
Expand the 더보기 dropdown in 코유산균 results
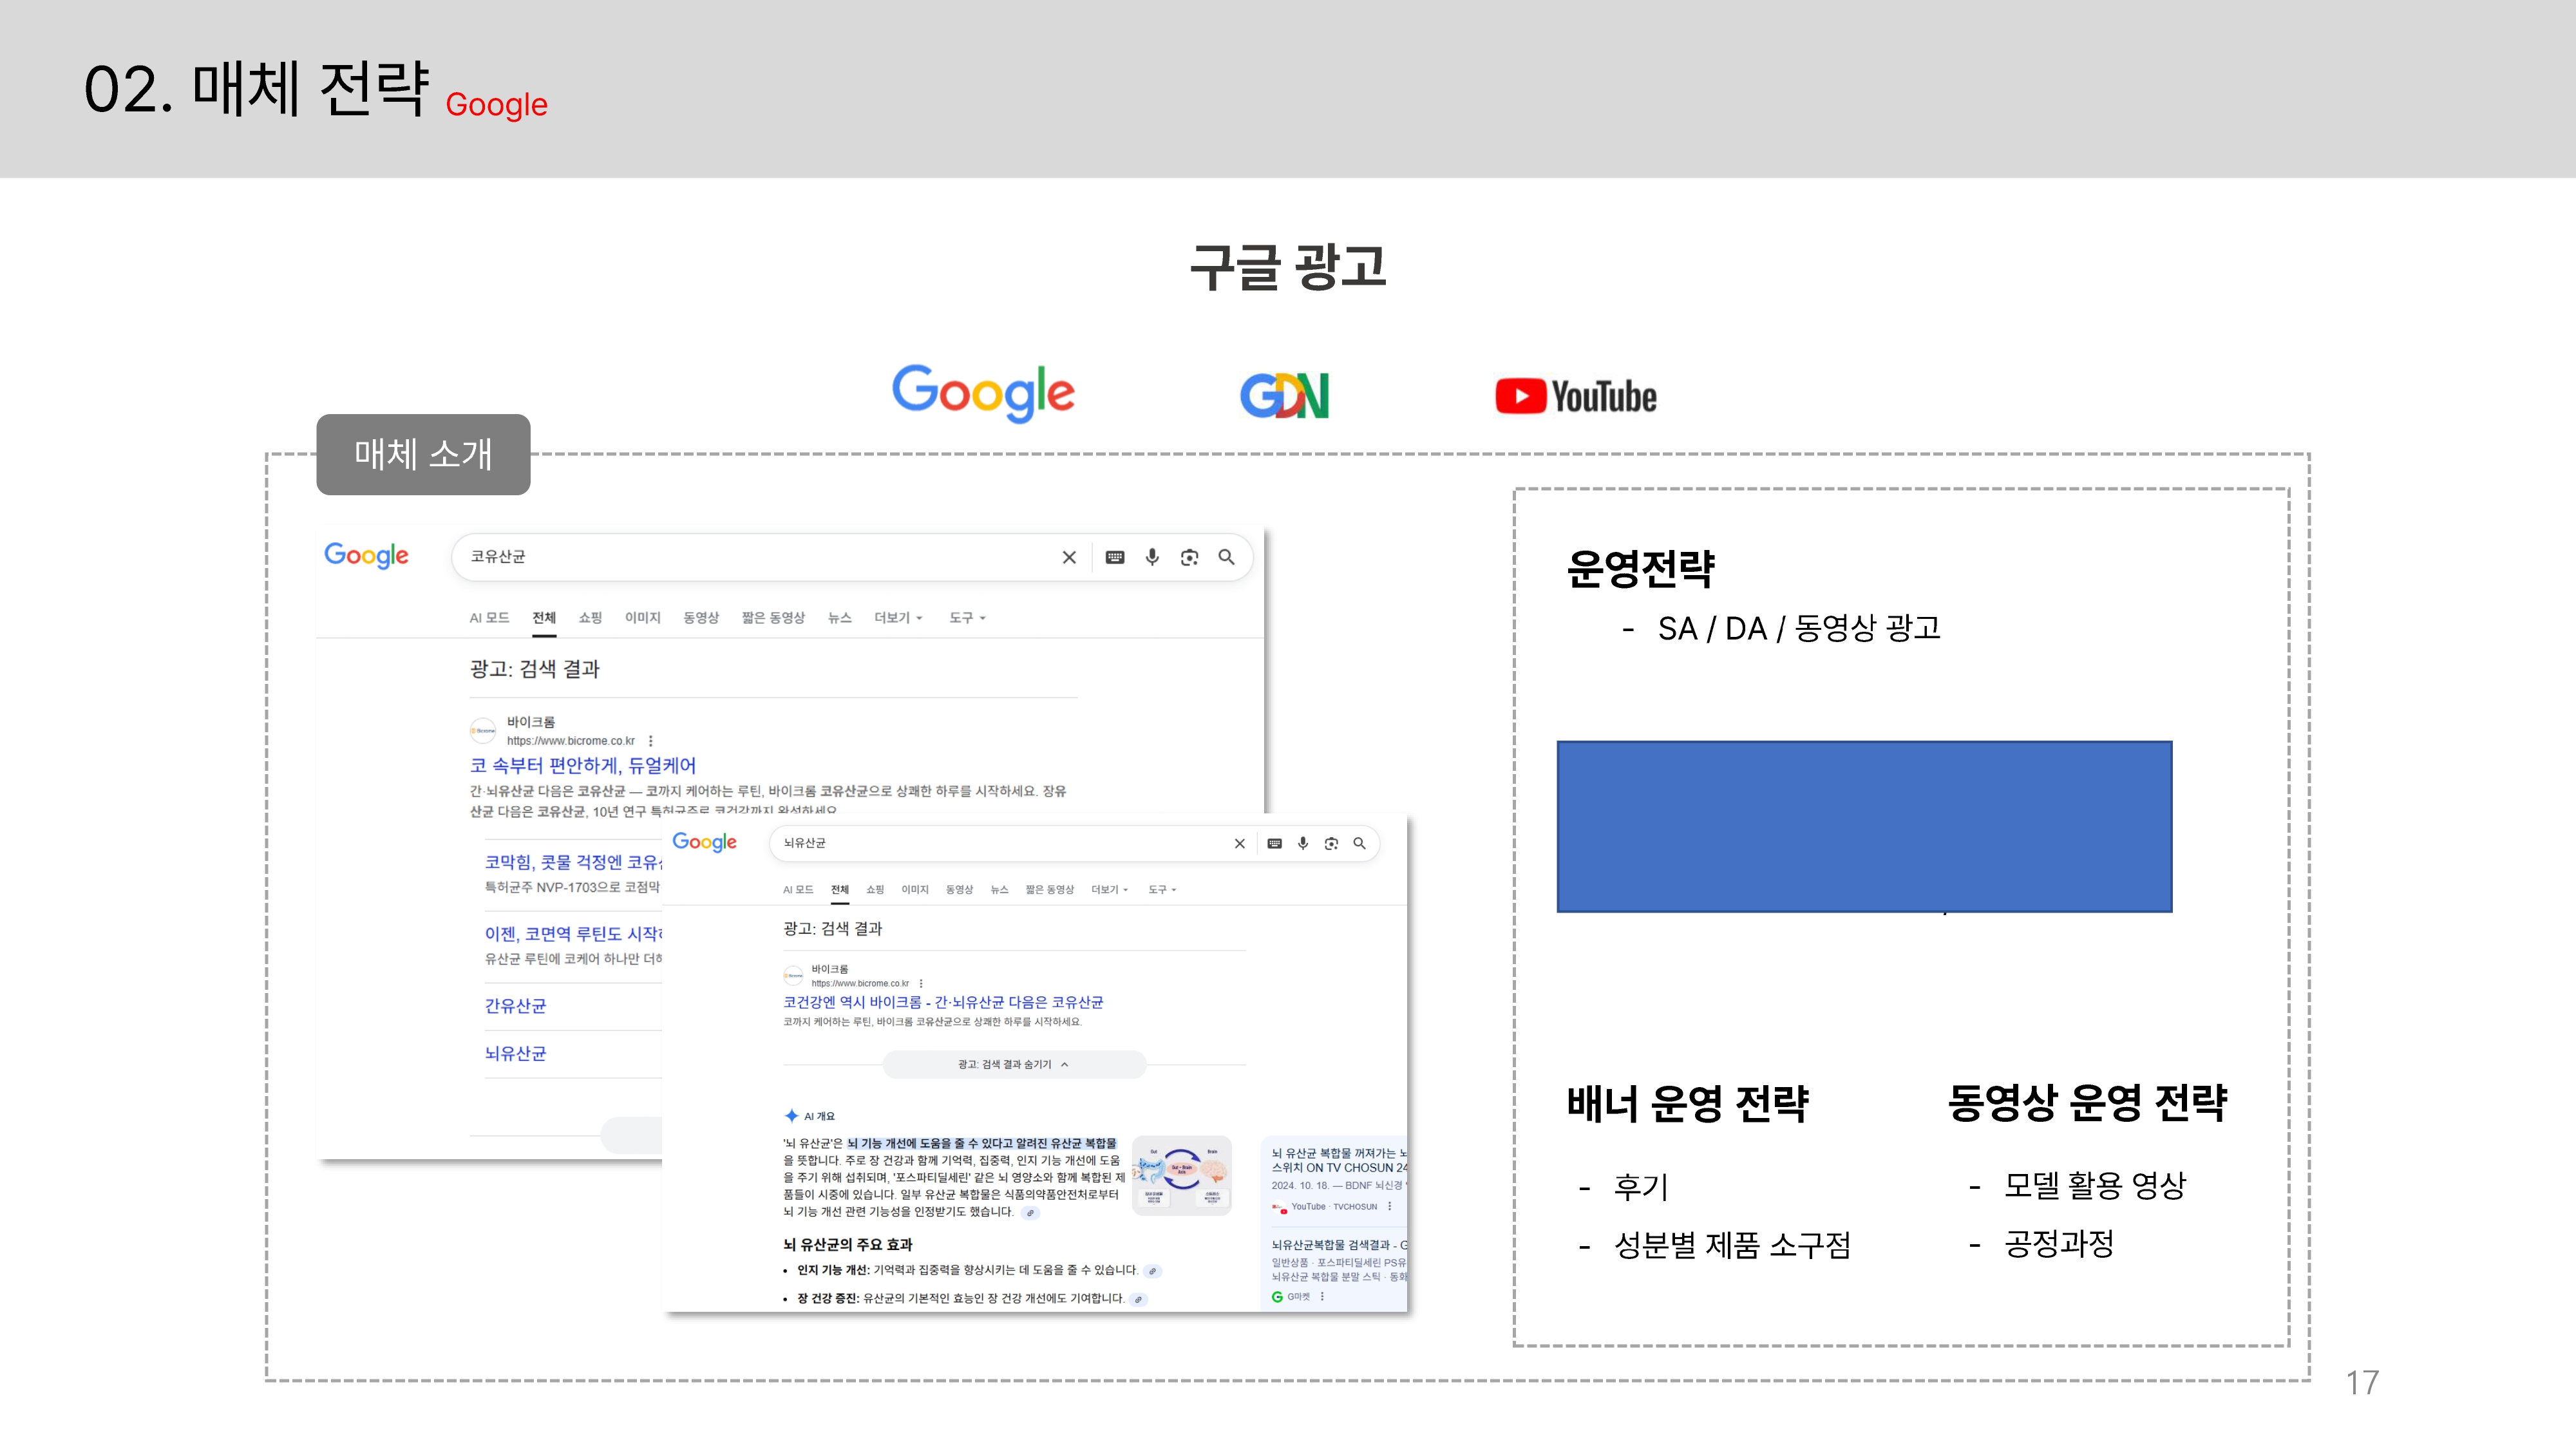(897, 618)
